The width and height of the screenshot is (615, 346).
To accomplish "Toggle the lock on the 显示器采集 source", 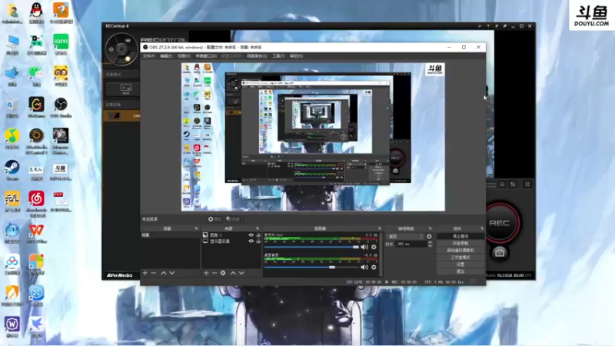I will click(258, 241).
